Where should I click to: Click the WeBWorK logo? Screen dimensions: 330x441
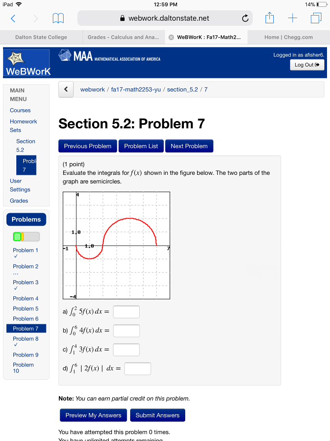27,62
